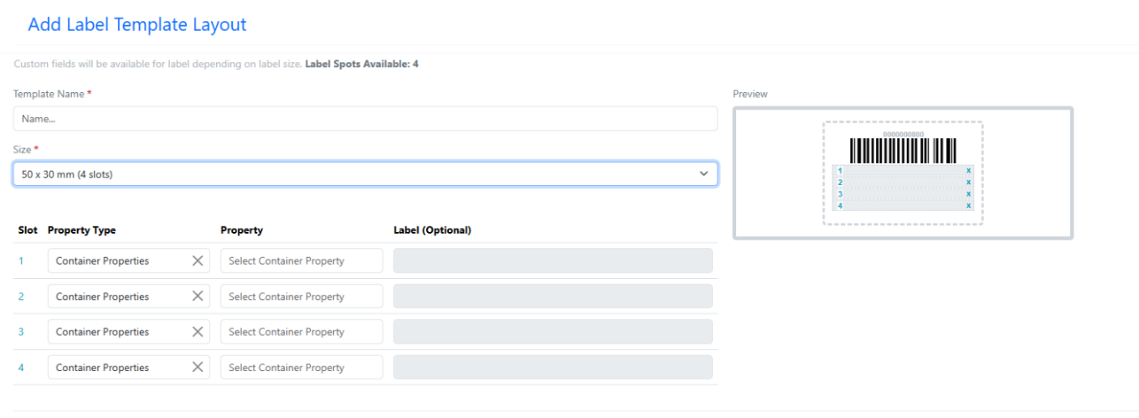1139x418 pixels.
Task: Click the Label (Optional) field for slot 4
Action: pos(553,367)
